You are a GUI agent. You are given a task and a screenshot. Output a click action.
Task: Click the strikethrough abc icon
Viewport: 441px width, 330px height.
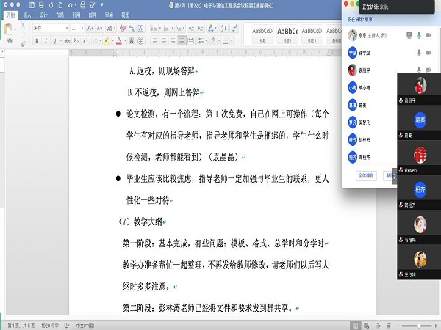[67, 41]
